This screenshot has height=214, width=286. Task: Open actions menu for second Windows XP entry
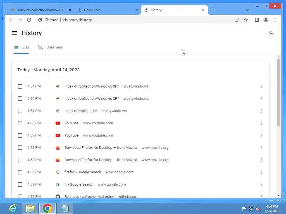coord(261,99)
